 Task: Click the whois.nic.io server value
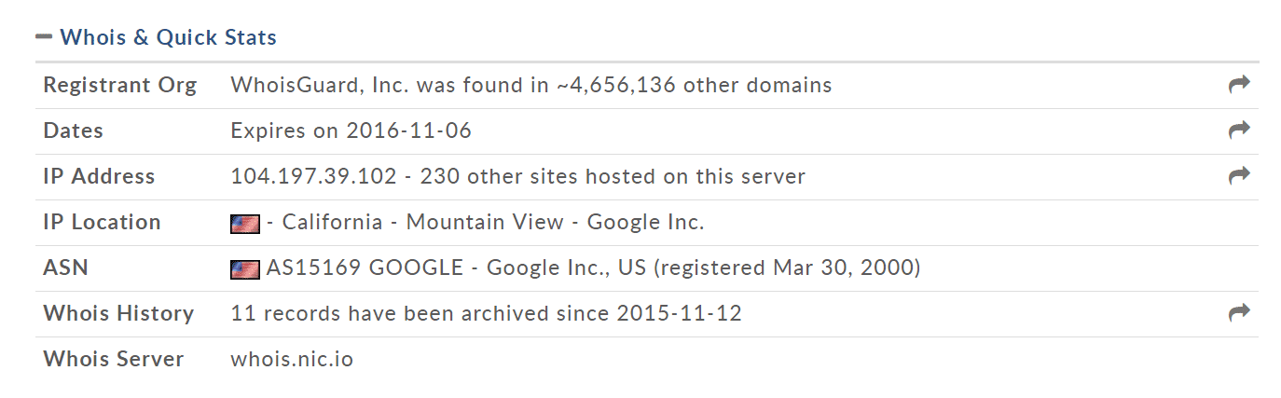[x=292, y=360]
